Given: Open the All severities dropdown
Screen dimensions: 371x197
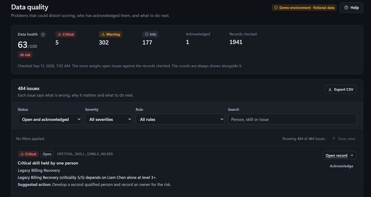Looking at the screenshot, I should pos(109,119).
